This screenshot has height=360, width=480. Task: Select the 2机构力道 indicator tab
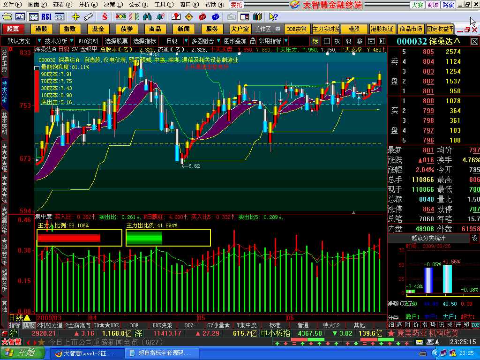point(50,325)
